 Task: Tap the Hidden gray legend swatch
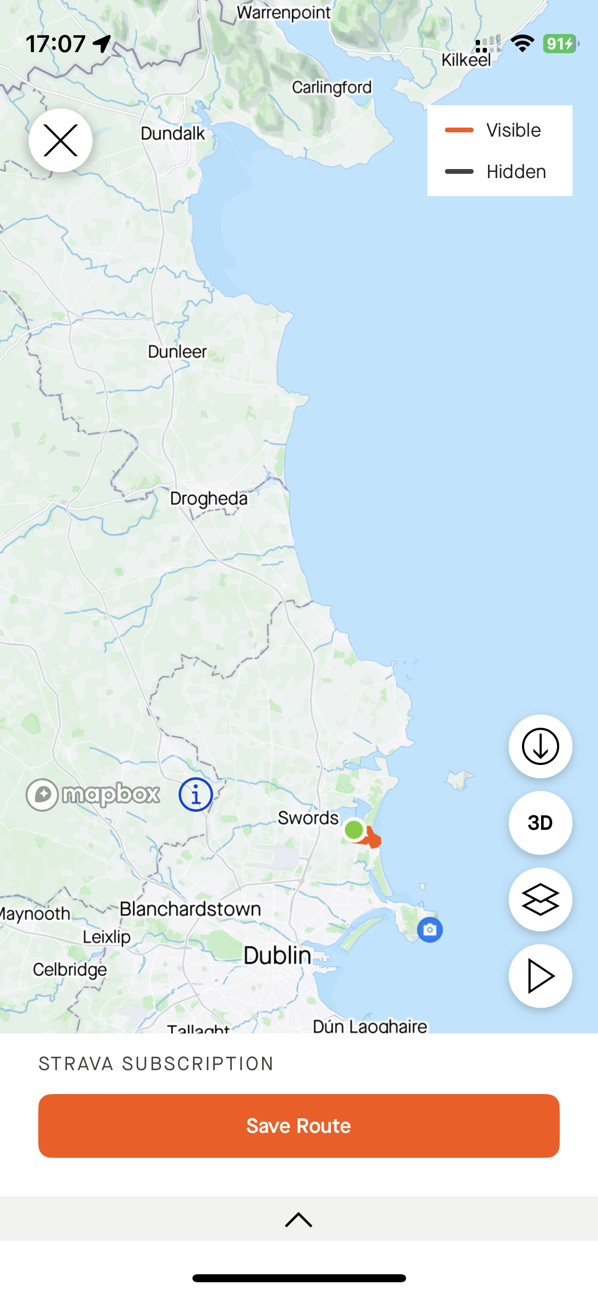[x=459, y=172]
